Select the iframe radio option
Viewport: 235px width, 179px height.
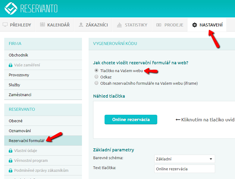point(96,83)
